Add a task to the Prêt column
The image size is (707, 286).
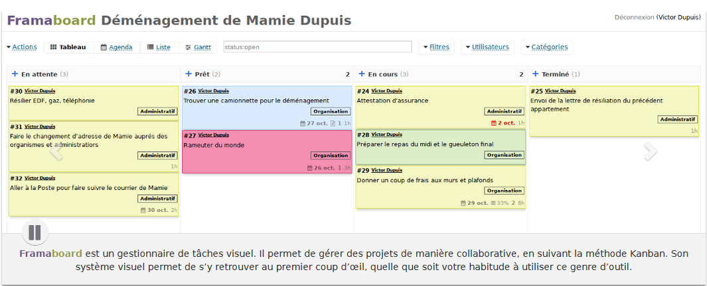pyautogui.click(x=189, y=74)
